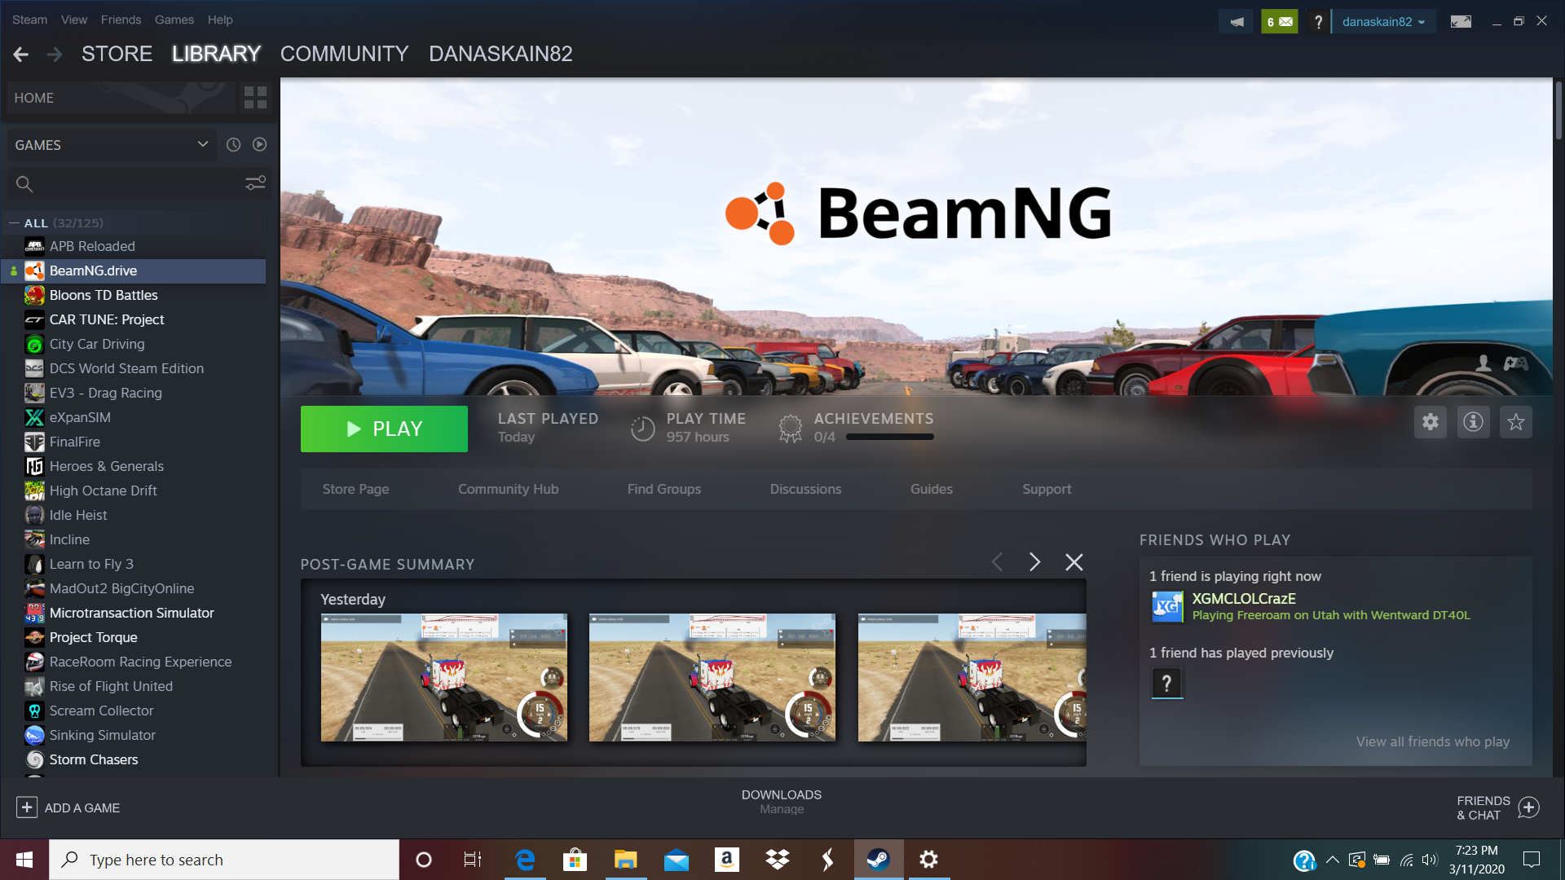Screen dimensions: 1565x880
Task: Show recent games via clock icon
Action: [233, 145]
